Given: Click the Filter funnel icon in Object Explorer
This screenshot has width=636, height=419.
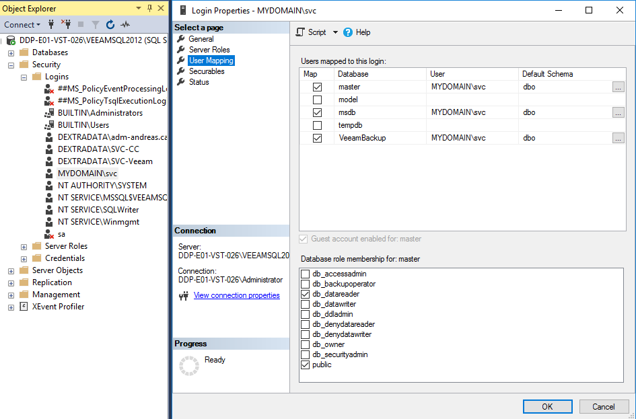Looking at the screenshot, I should point(96,25).
